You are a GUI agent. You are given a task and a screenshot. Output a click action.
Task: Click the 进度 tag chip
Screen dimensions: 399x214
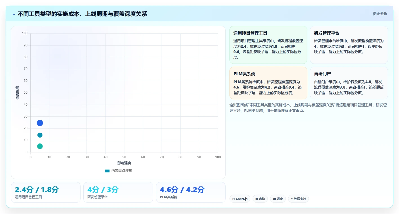coord(278,199)
